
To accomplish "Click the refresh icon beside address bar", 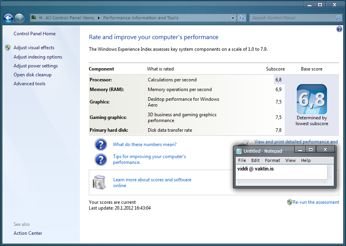I will point(242,18).
